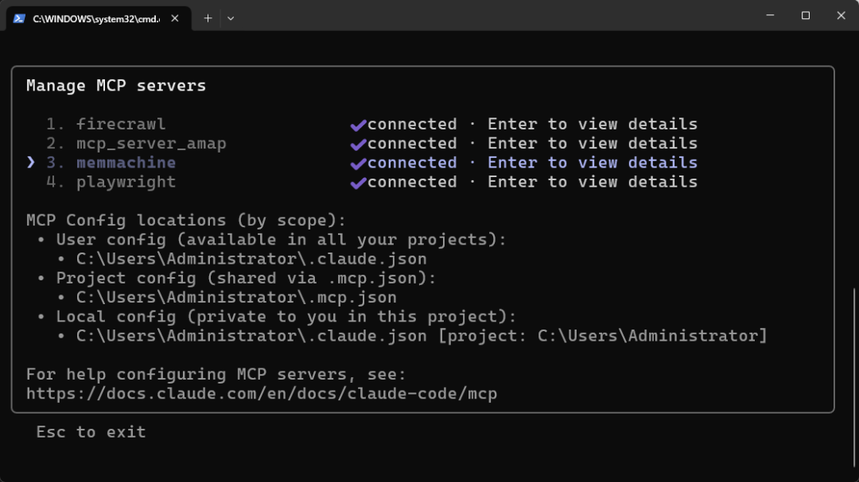
Task: Open the docs.claude.com MCP help link
Action: point(262,394)
